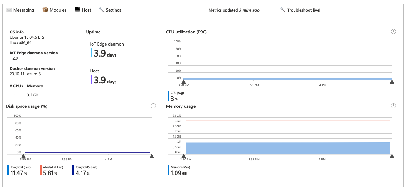Viewport: 406px width, 192px height.
Task: Select the left time marker on CPU chart
Action: (184, 81)
